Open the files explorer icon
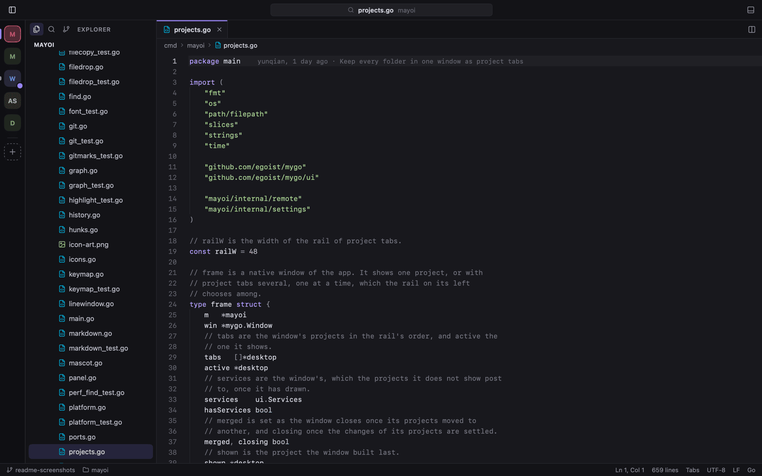The image size is (762, 476). (37, 29)
